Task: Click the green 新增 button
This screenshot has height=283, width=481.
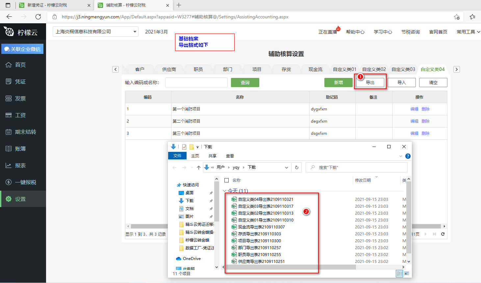Action: point(338,83)
